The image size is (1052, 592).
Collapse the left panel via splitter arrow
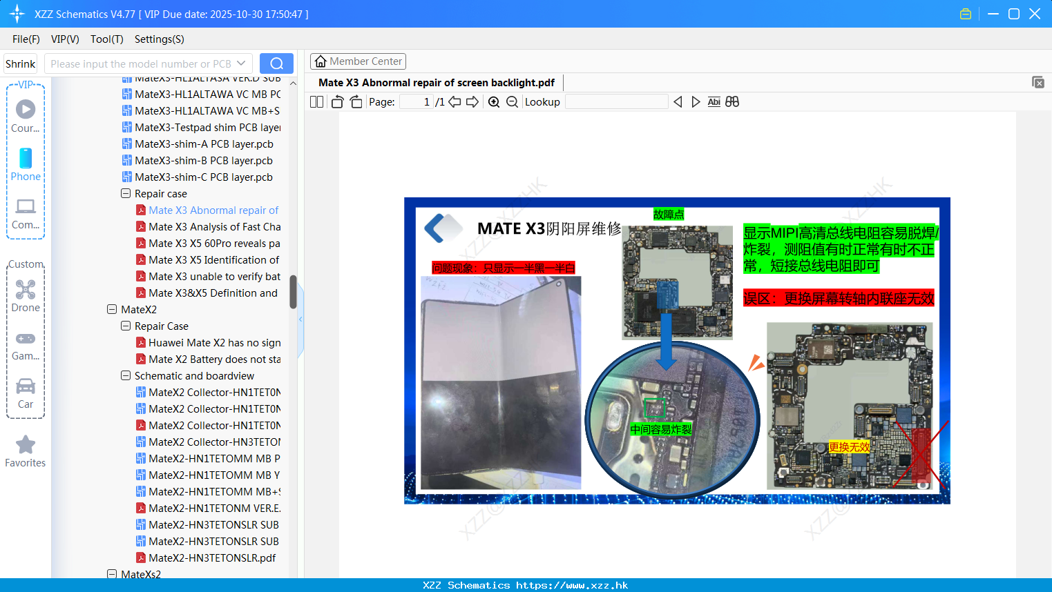coord(300,319)
